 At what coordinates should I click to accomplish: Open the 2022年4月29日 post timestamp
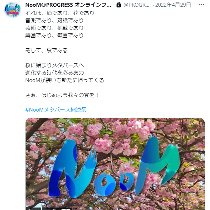[173, 5]
